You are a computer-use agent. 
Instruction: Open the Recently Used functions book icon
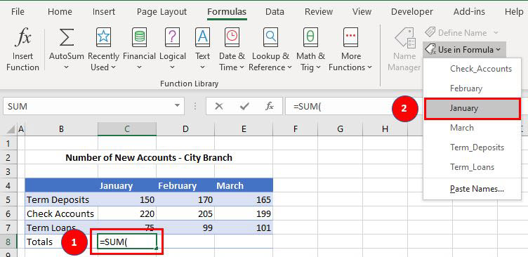click(x=103, y=37)
